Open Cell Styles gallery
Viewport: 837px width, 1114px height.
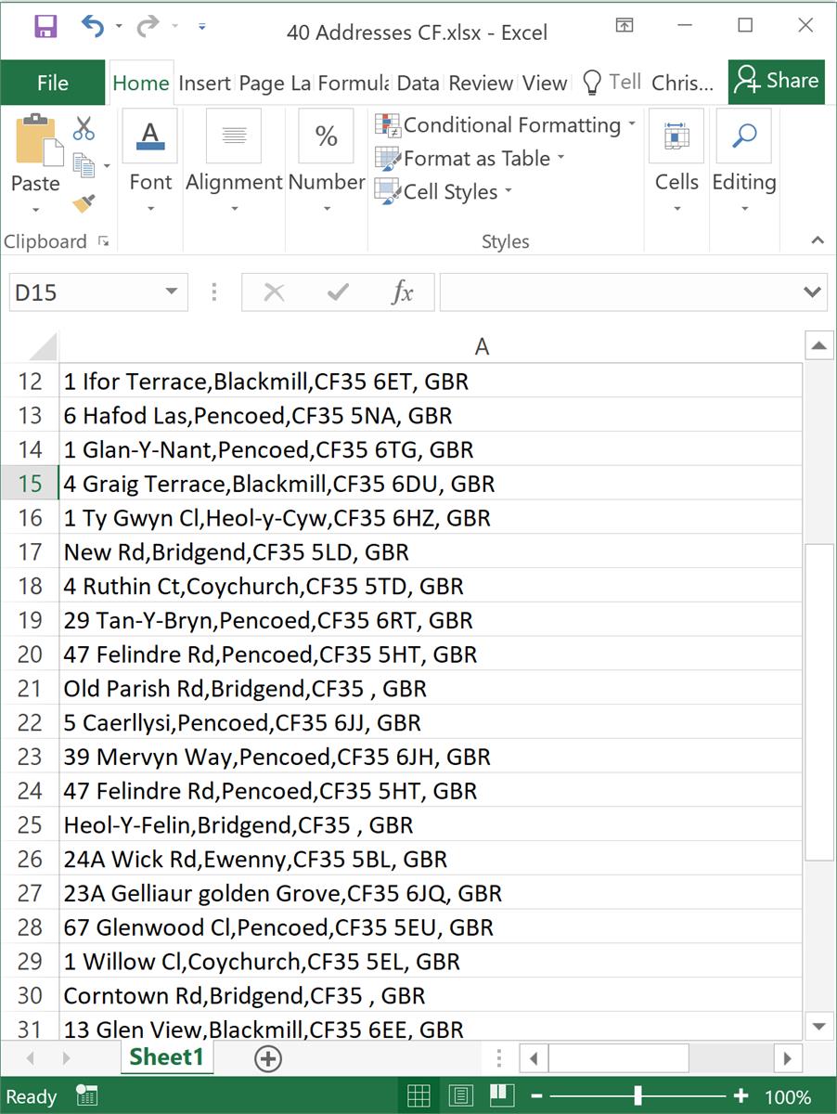[x=443, y=192]
